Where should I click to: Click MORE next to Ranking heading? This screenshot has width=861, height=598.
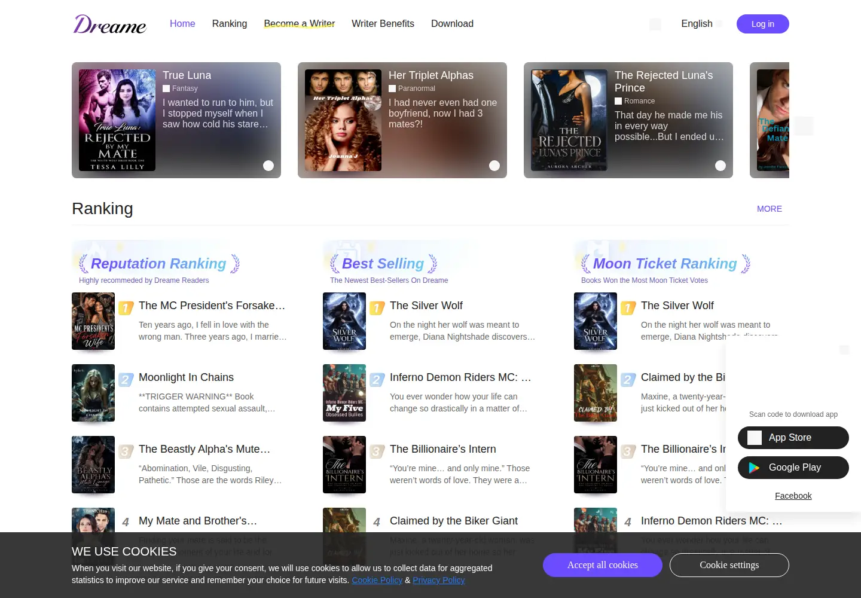click(x=770, y=209)
